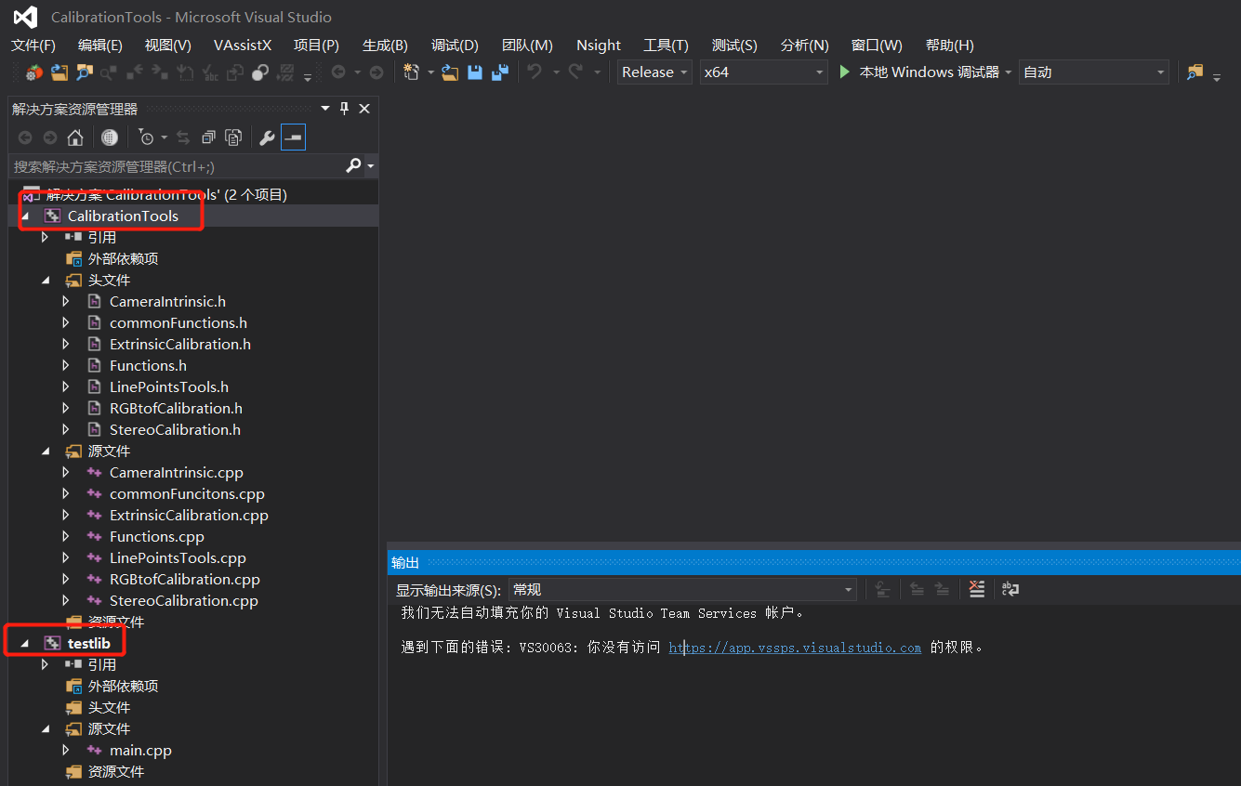Select the main.cpp file under testlib

[140, 750]
